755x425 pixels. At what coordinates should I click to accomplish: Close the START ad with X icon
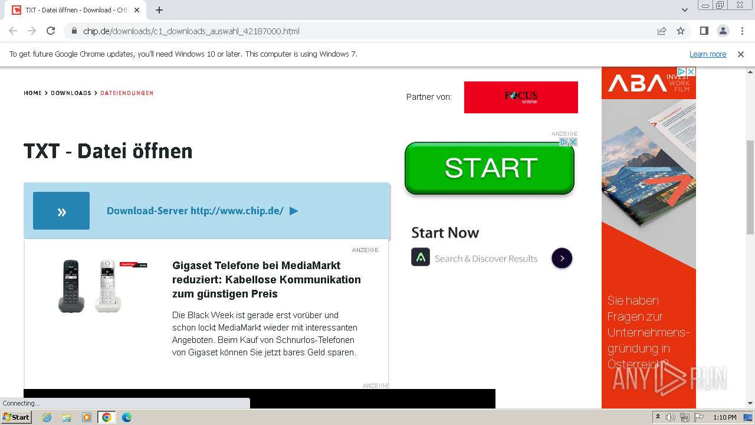573,142
